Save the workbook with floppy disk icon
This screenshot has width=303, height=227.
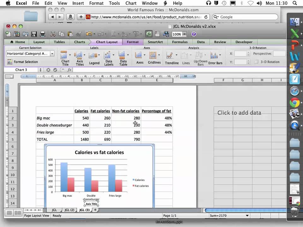[x=34, y=34]
